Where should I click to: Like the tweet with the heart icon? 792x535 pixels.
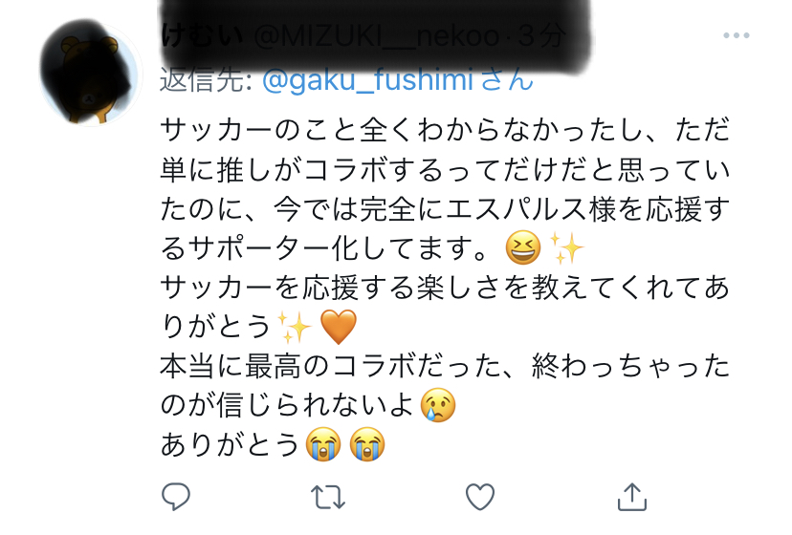479,496
